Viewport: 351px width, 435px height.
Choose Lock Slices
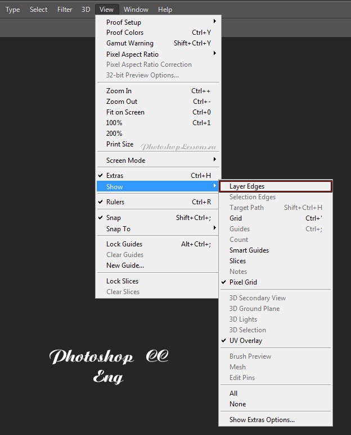tap(158, 281)
